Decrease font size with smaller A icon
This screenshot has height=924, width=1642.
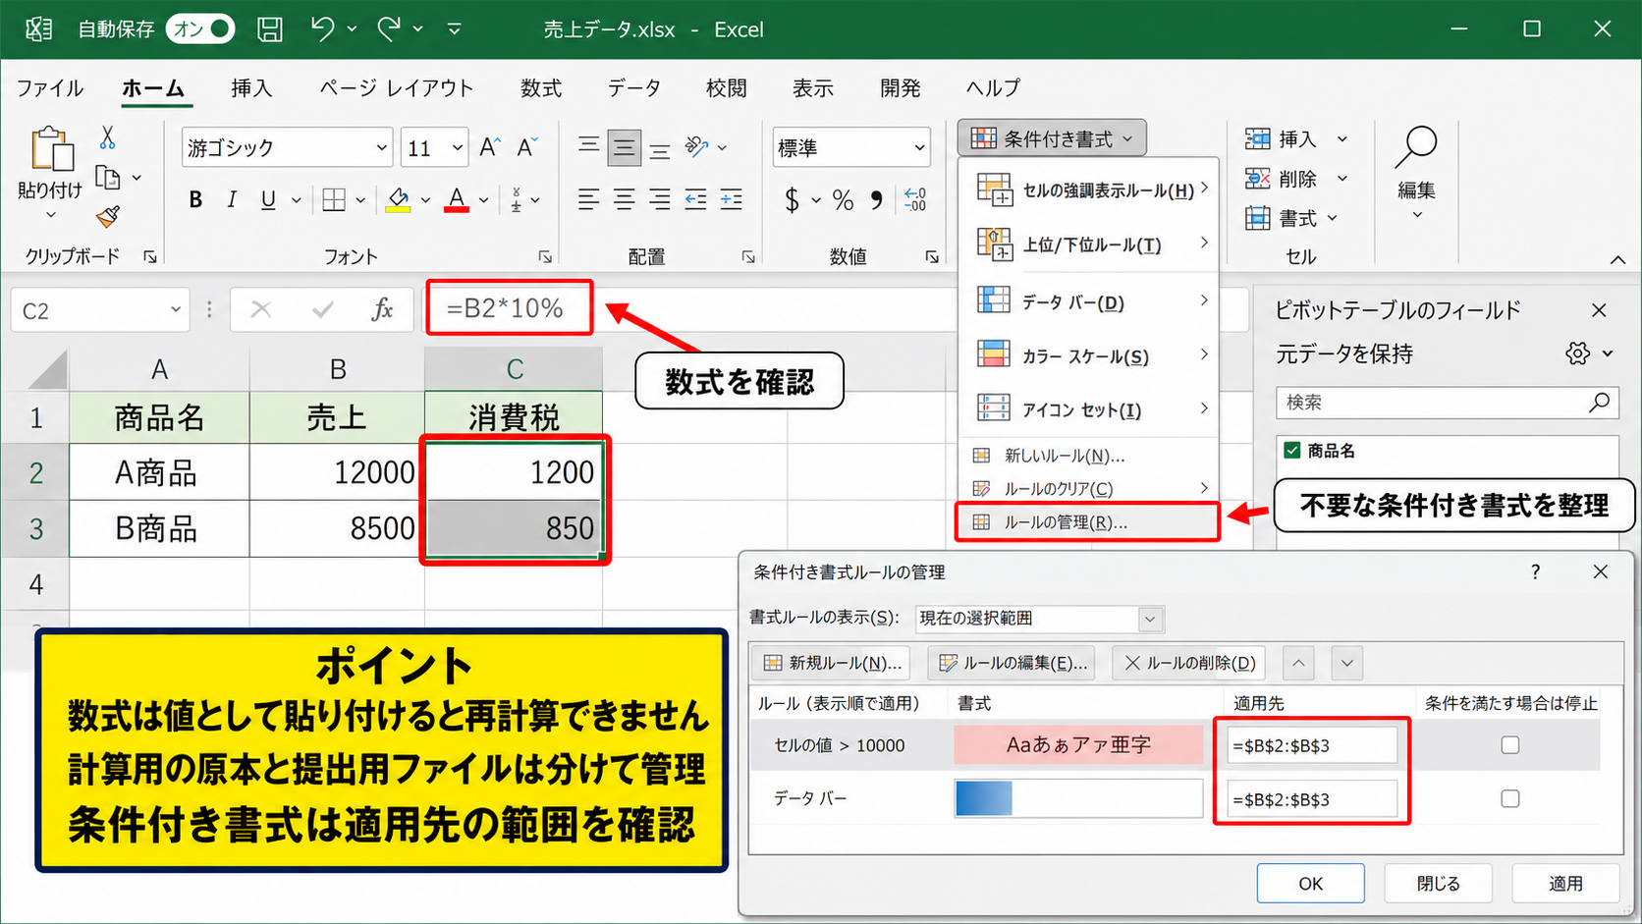tap(527, 148)
